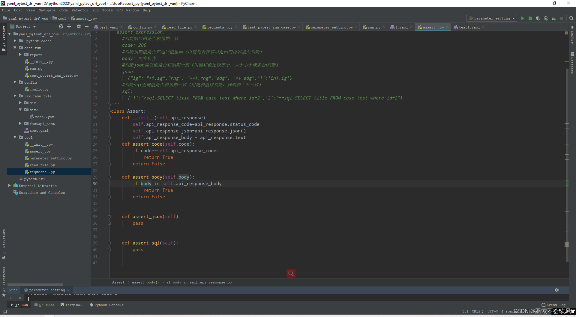This screenshot has width=576, height=317.
Task: Click the locate-in-project target icon
Action: 61,26
